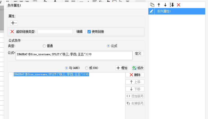Click the 去掉括号 button

point(135,103)
